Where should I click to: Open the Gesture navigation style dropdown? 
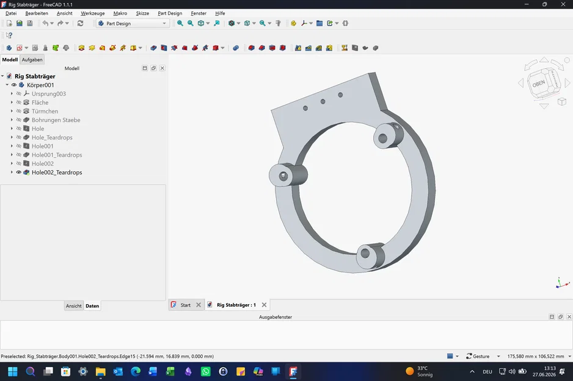tap(498, 356)
